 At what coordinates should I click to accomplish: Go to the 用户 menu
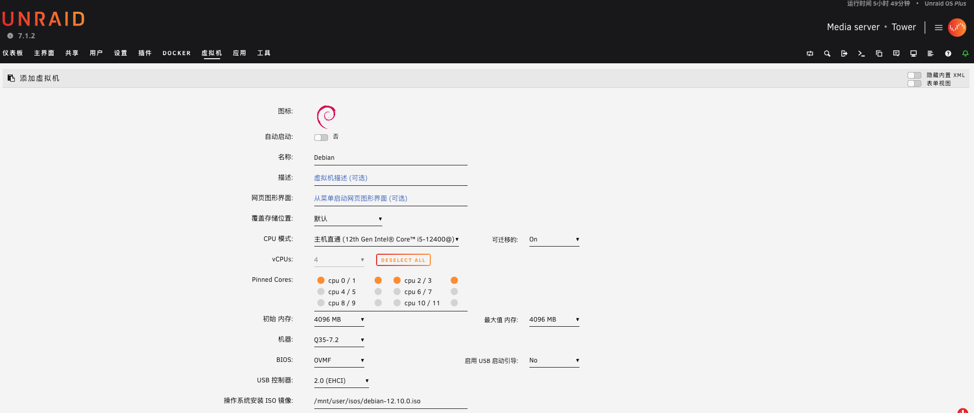click(97, 53)
